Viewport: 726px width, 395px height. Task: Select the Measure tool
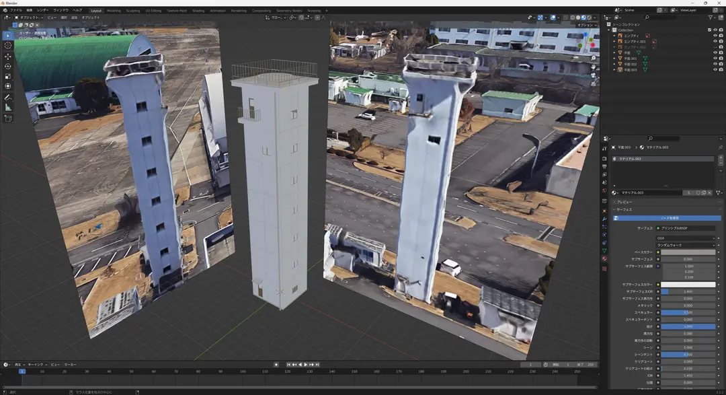8,108
